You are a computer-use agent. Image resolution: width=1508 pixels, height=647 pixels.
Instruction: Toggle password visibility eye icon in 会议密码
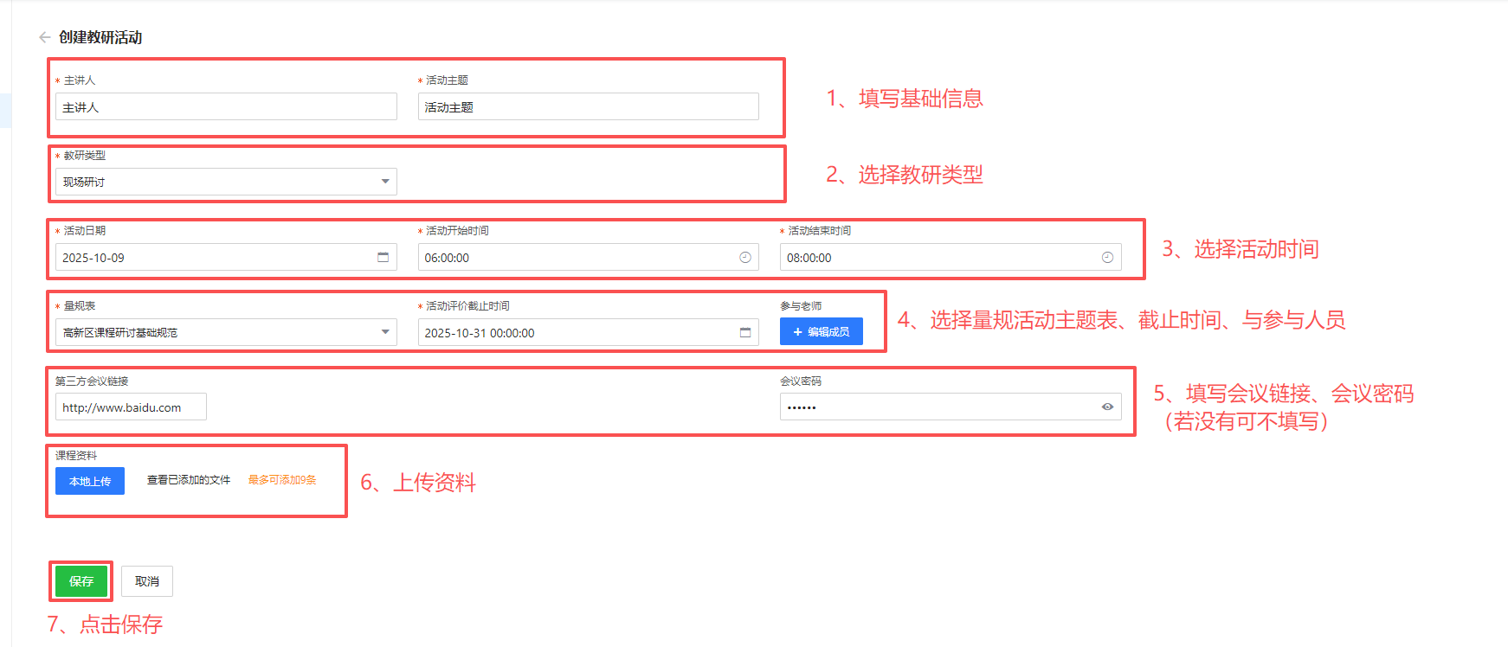click(x=1106, y=407)
